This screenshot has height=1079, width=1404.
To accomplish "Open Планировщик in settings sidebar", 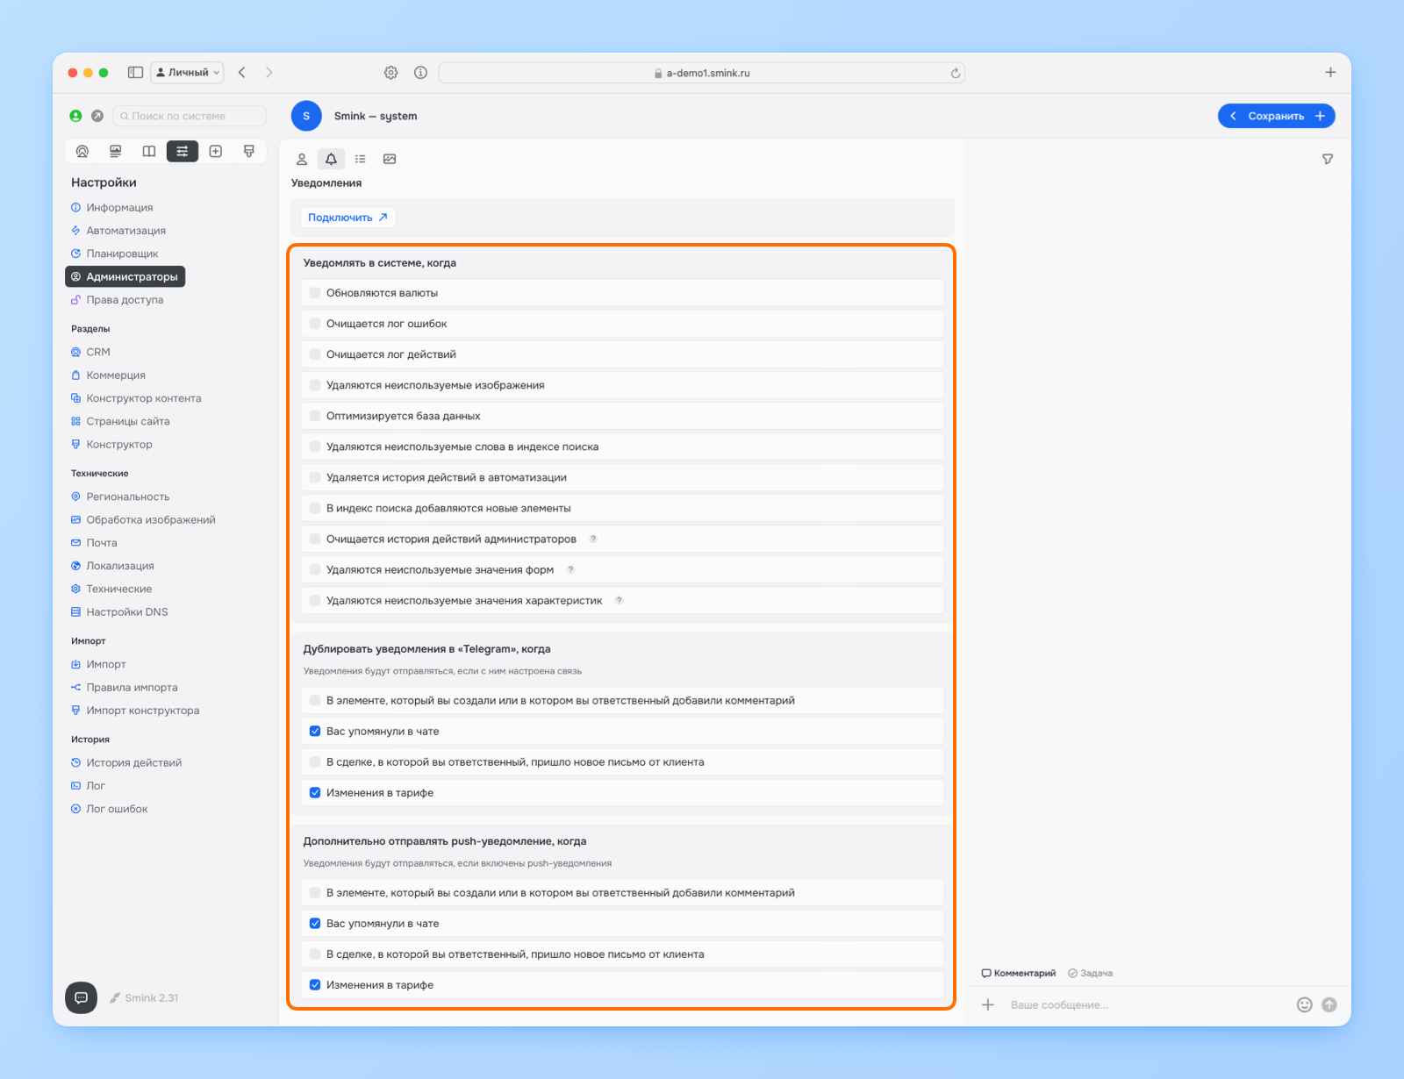I will click(122, 254).
